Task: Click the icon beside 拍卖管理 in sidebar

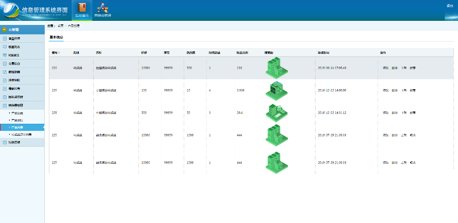Action: point(5,143)
